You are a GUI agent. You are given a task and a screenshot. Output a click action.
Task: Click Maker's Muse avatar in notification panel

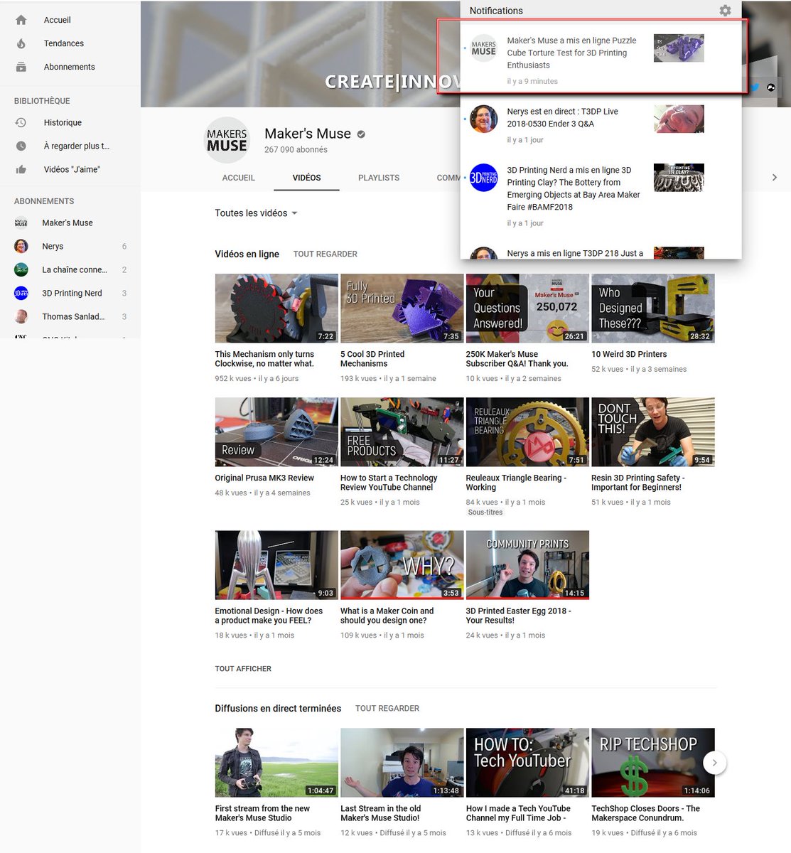[484, 48]
